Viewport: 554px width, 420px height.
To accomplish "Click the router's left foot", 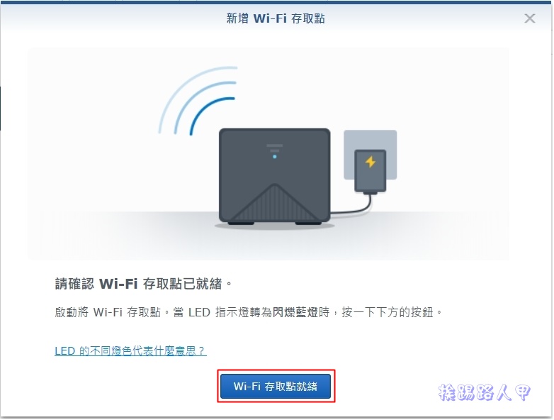I will [x=241, y=223].
